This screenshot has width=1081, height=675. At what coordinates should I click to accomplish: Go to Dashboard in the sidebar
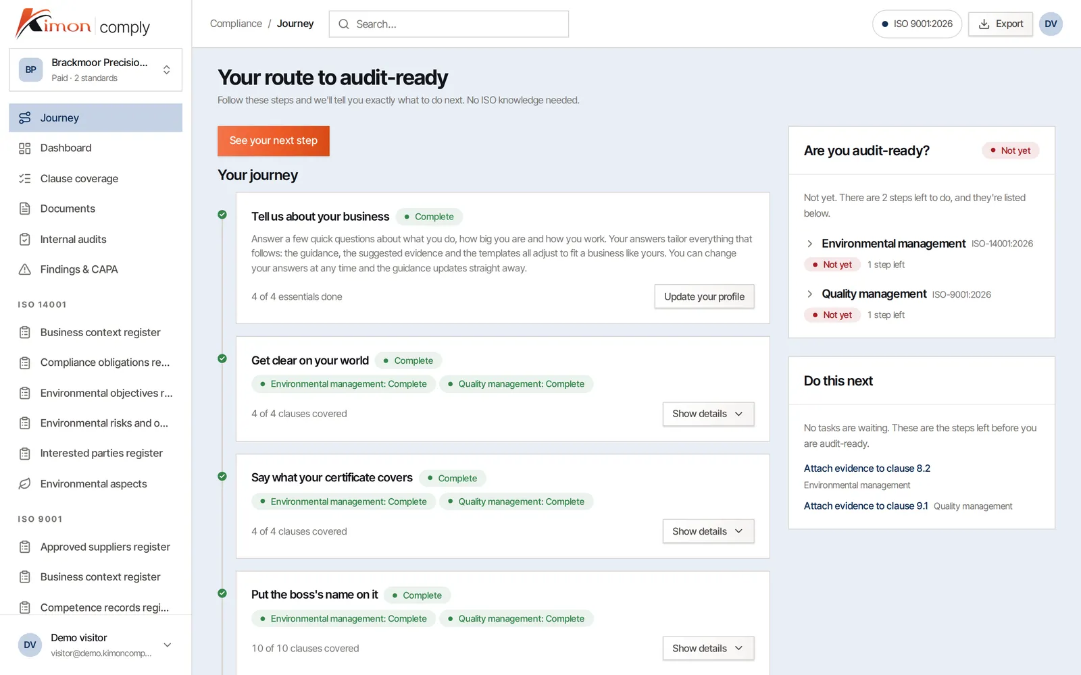click(95, 148)
